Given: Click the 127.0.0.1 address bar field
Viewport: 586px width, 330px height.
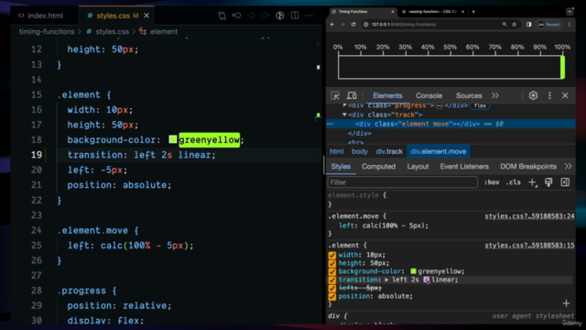Looking at the screenshot, I should point(429,25).
